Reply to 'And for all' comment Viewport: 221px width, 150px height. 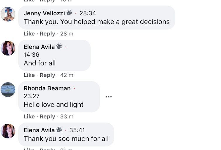click(47, 75)
